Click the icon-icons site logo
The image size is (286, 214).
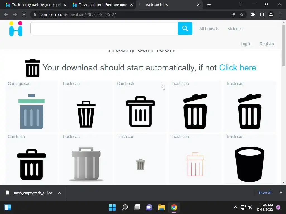click(x=16, y=29)
